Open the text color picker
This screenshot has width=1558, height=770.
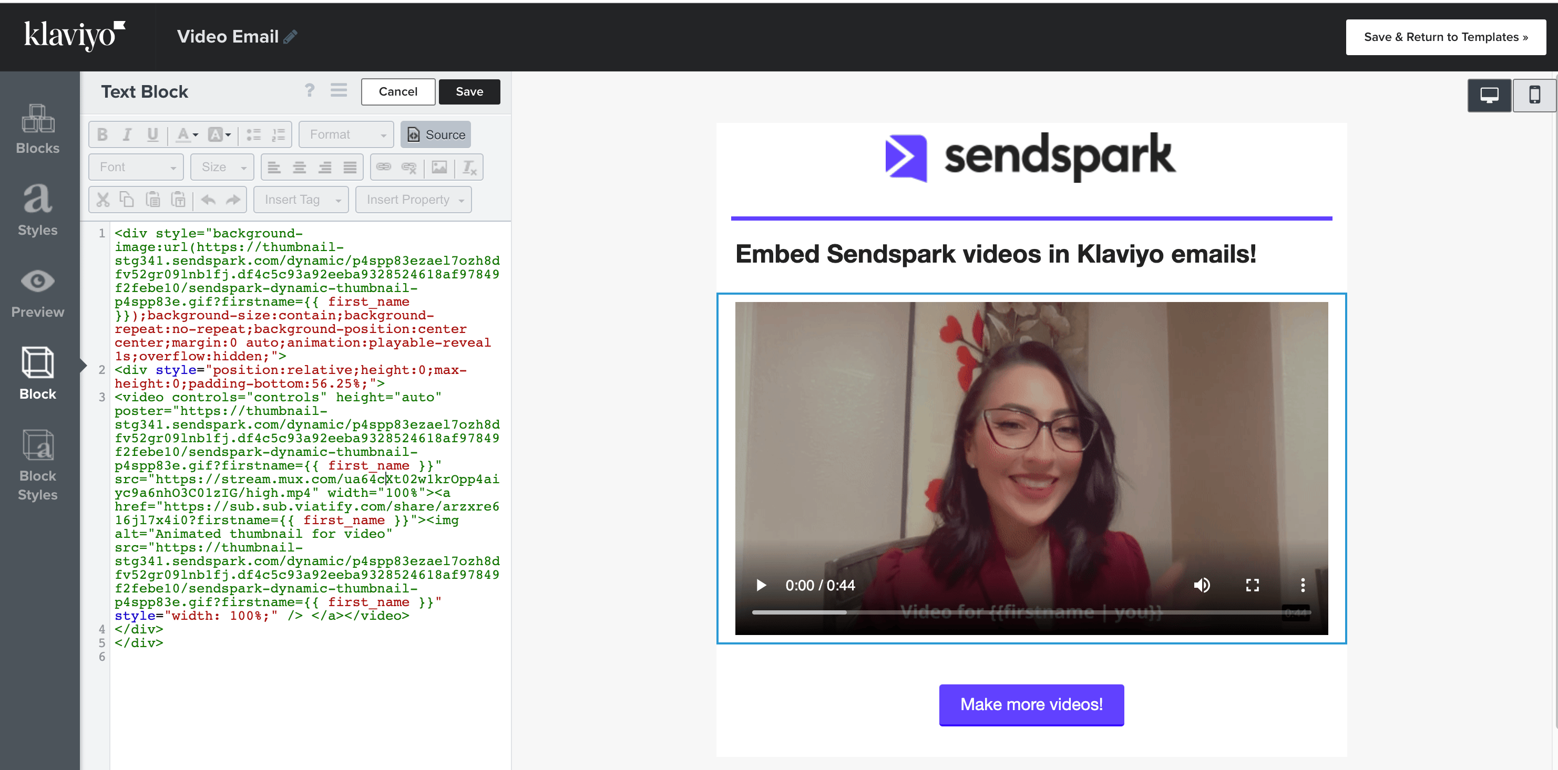tap(187, 135)
